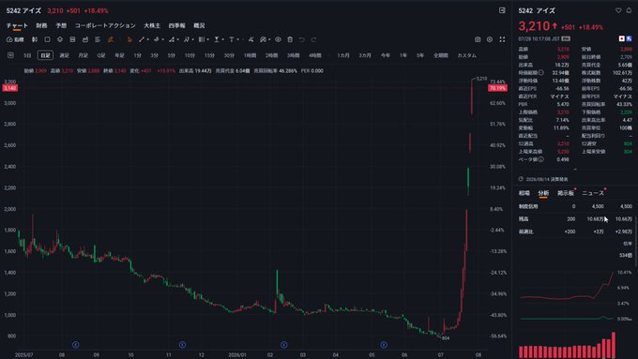
Task: Switch to the 財務 tab
Action: coord(41,25)
